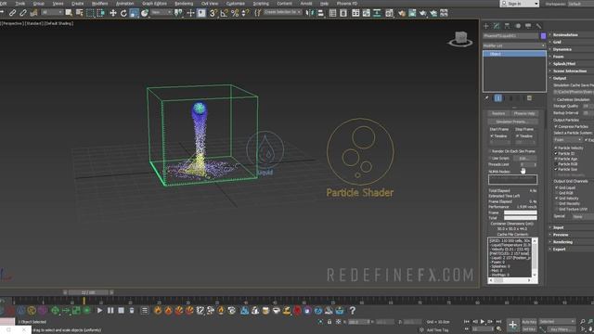This screenshot has width=594, height=334.
Task: Open the Rendering menu
Action: coord(184,4)
